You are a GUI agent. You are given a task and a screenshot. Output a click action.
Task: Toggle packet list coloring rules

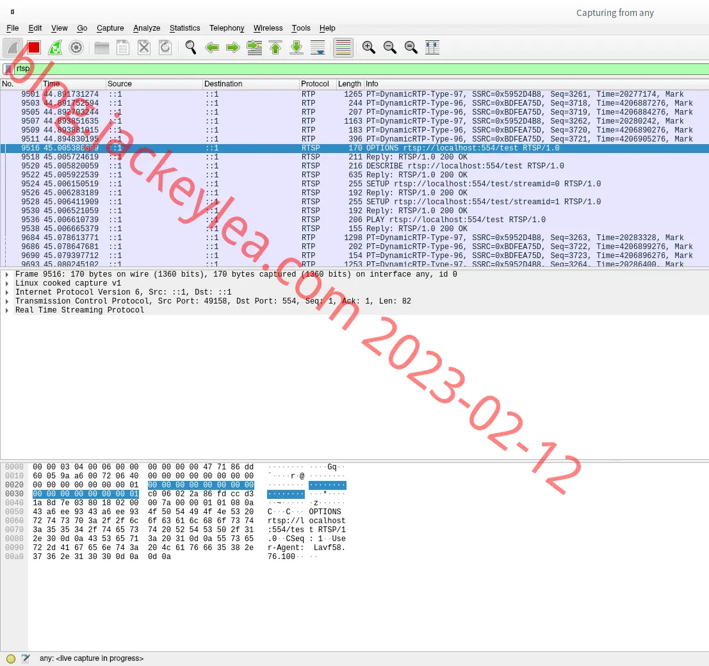pos(343,47)
